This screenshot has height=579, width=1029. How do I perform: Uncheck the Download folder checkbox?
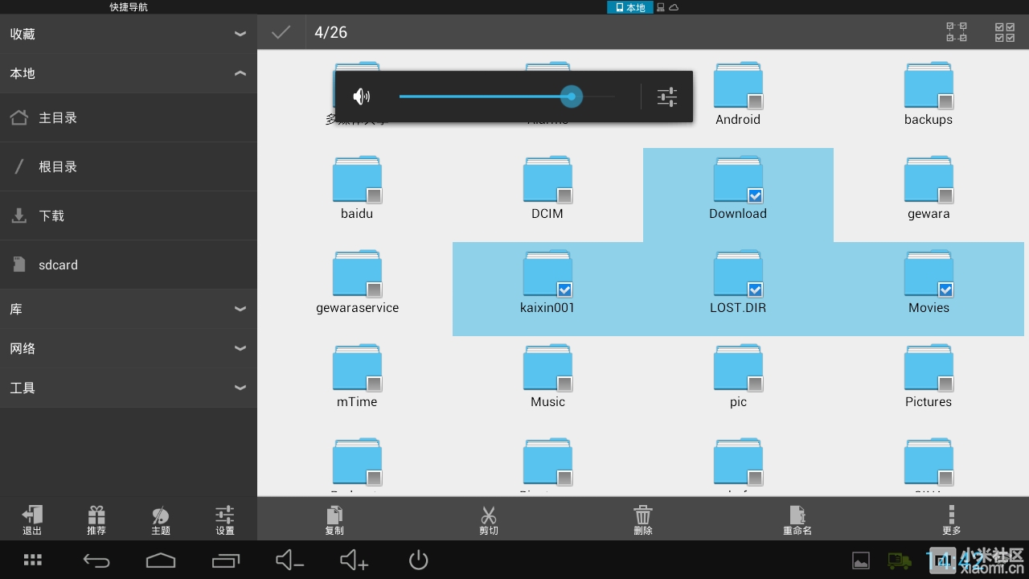[x=755, y=195]
